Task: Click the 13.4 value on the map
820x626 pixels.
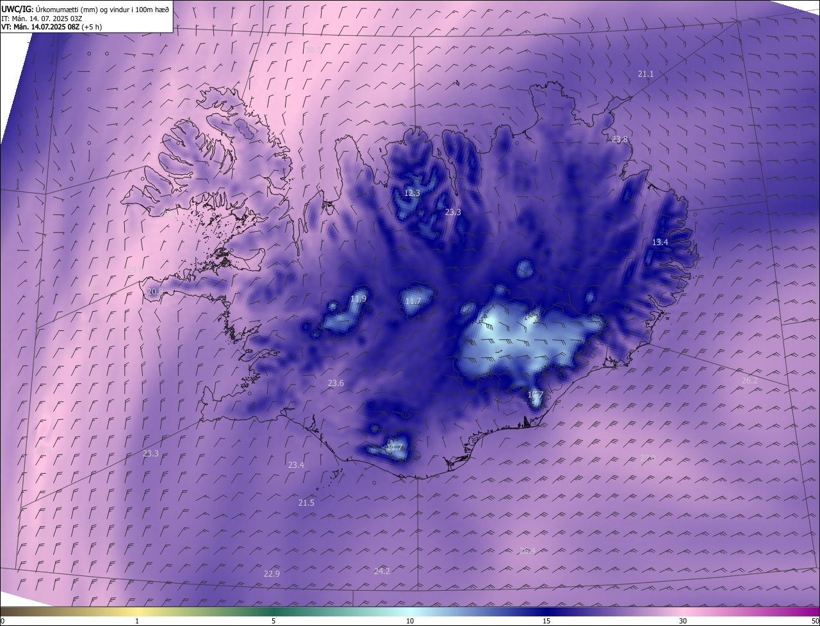Action: click(x=660, y=243)
